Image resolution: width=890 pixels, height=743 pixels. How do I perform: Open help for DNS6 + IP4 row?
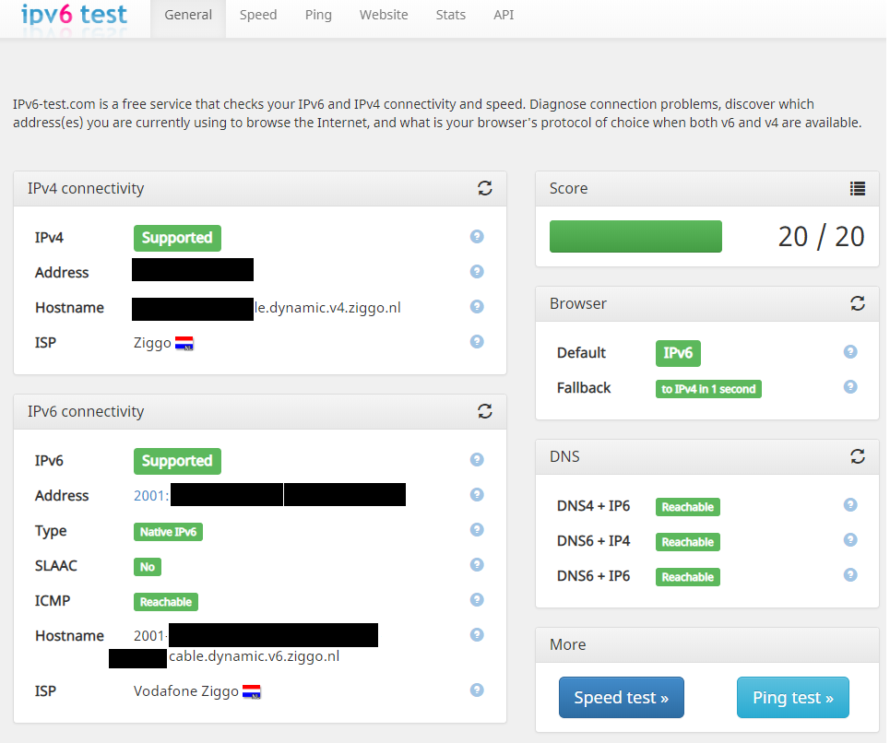pos(850,540)
